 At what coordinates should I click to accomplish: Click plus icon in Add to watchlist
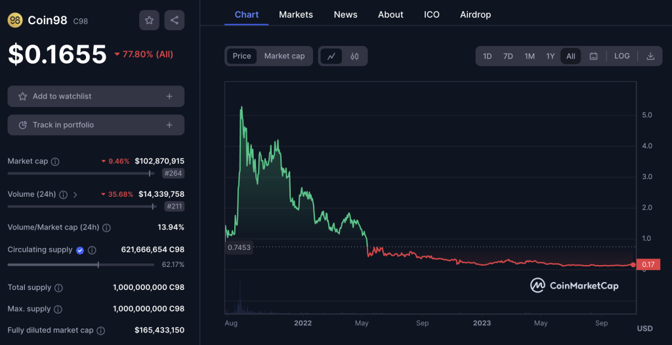click(x=170, y=96)
